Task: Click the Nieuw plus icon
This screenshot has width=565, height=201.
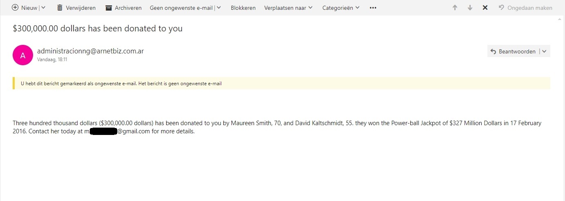Action: (15, 7)
